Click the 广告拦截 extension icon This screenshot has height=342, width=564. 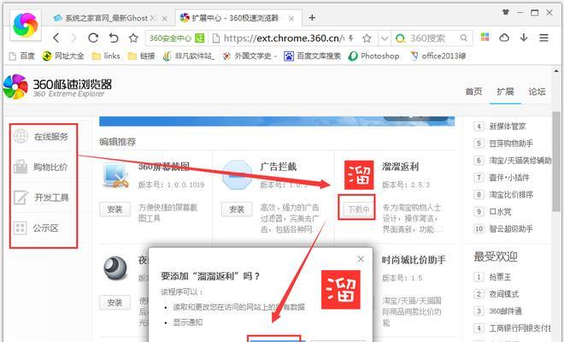[237, 175]
